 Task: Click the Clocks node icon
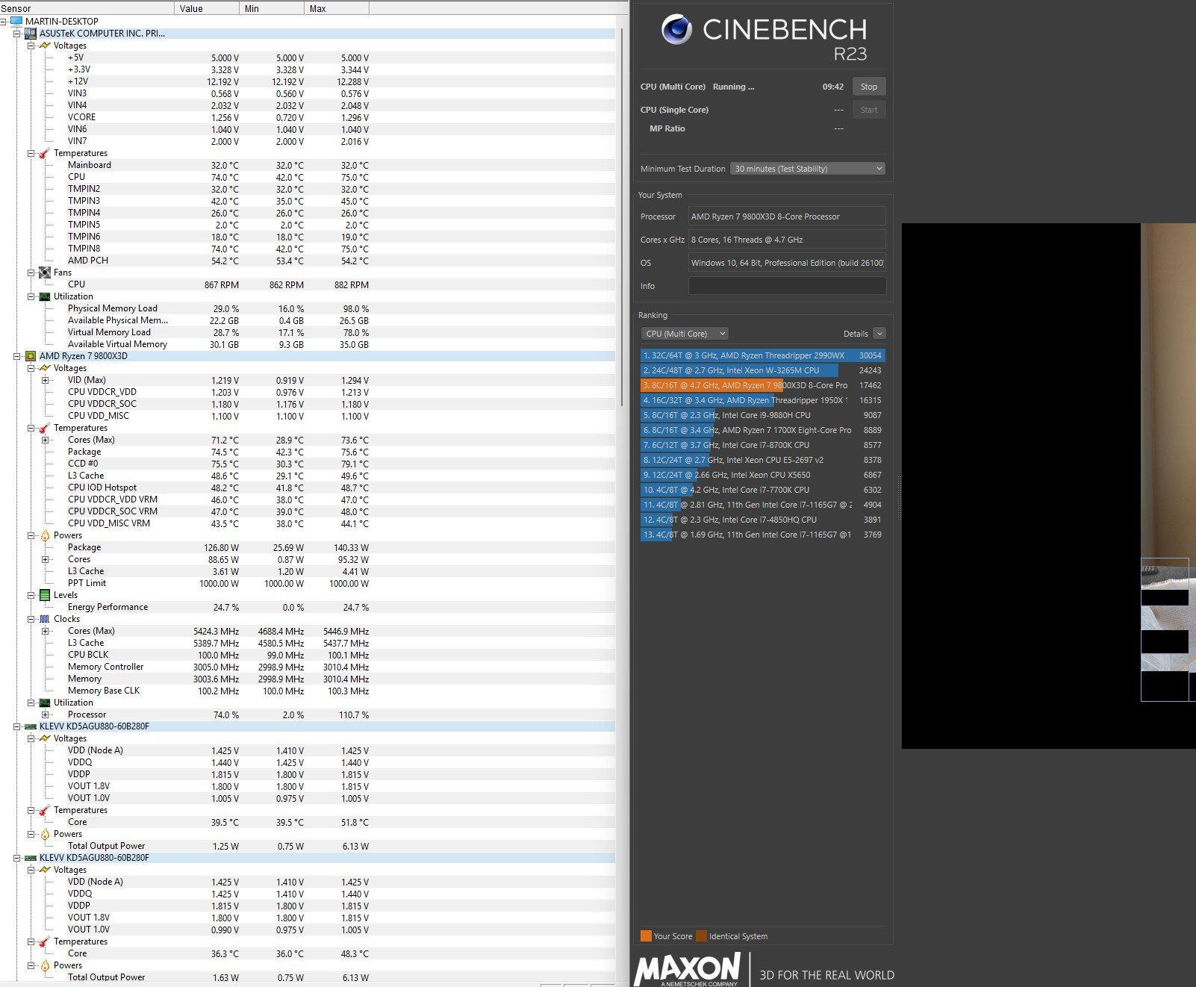(x=45, y=618)
